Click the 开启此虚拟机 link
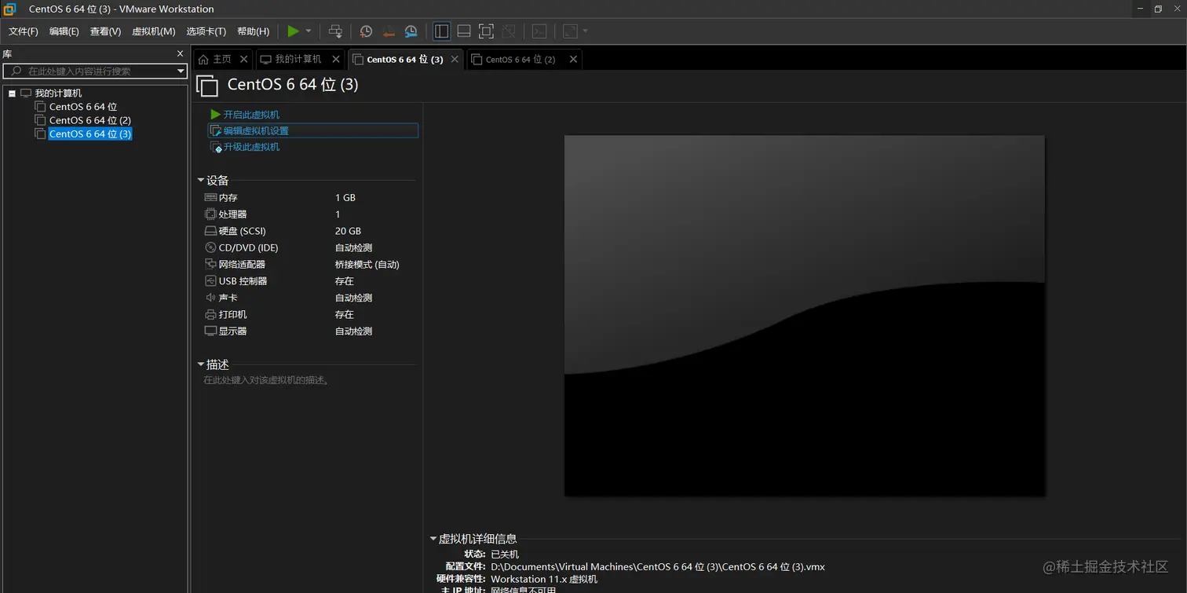Viewport: 1187px width, 593px height. pos(251,115)
